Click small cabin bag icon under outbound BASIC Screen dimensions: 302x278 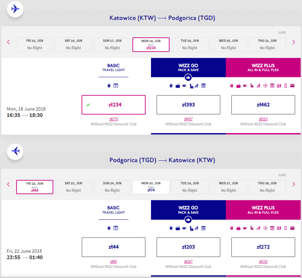coord(109,86)
